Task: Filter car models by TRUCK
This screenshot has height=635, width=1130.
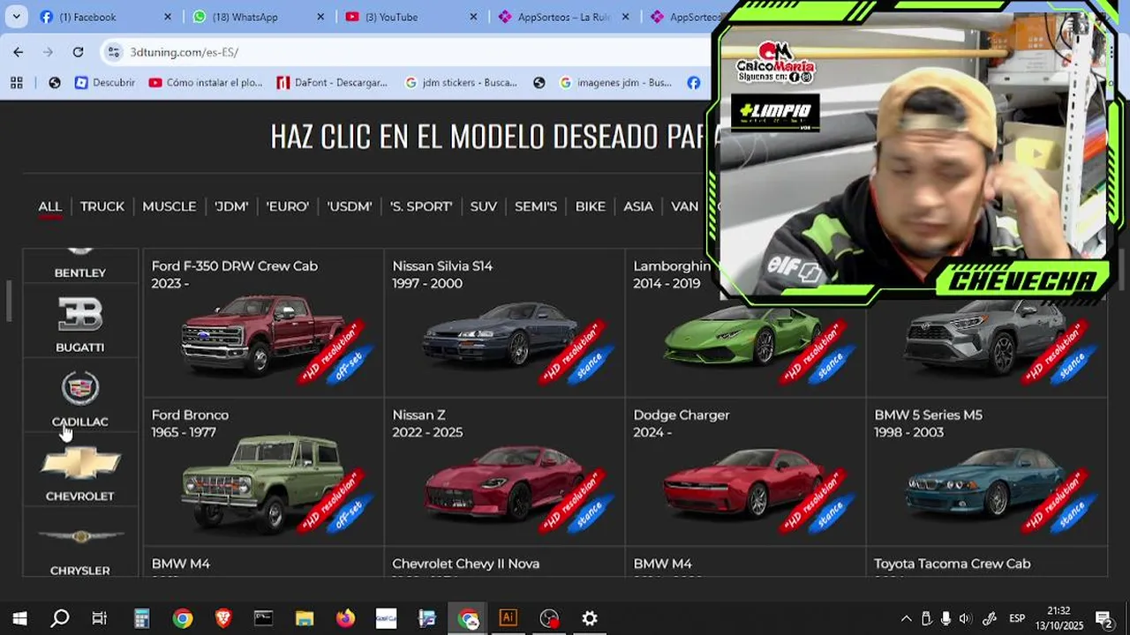Action: [102, 206]
